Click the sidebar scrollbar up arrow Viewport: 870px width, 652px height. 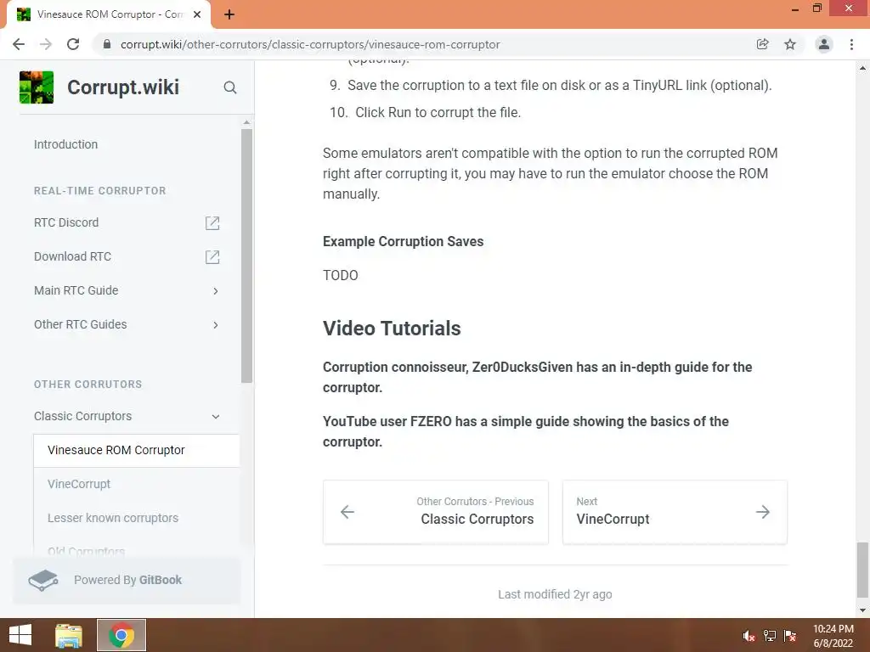pos(247,122)
